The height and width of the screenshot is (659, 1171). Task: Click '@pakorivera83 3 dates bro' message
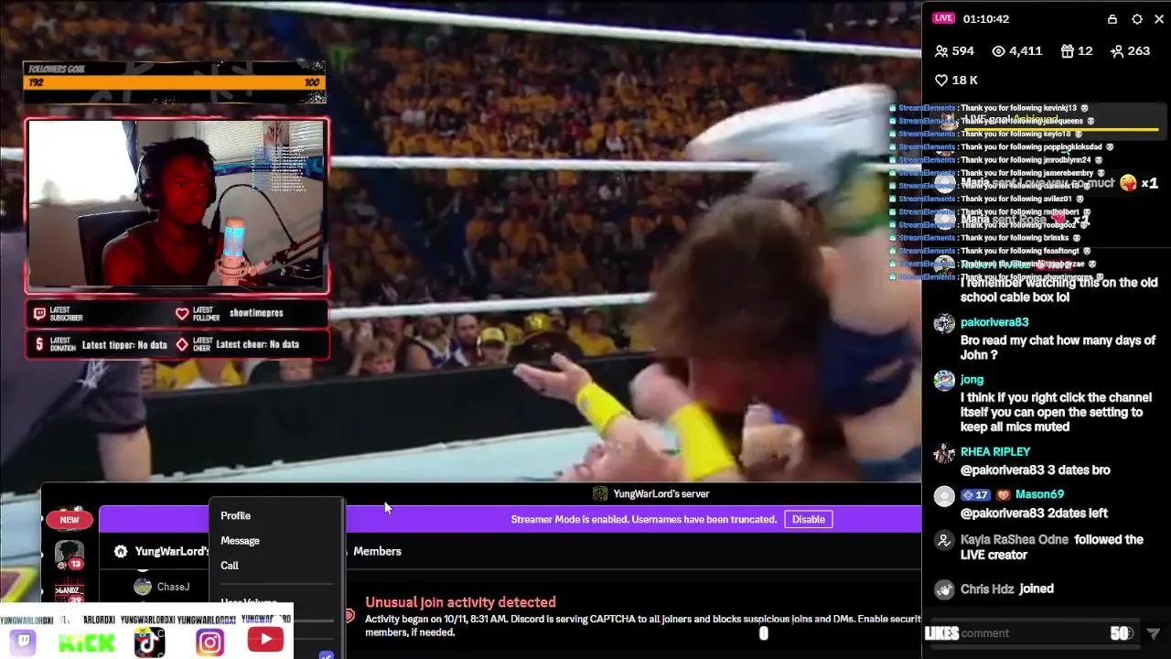click(x=1035, y=470)
